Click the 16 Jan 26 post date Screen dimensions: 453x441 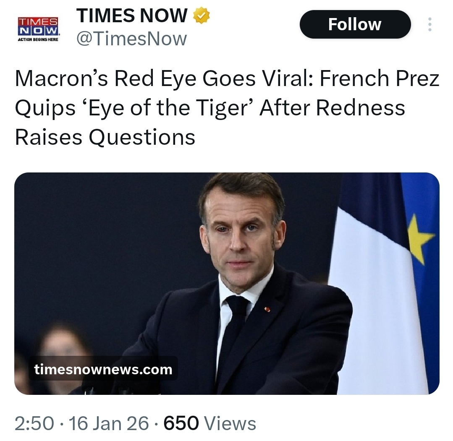(108, 423)
